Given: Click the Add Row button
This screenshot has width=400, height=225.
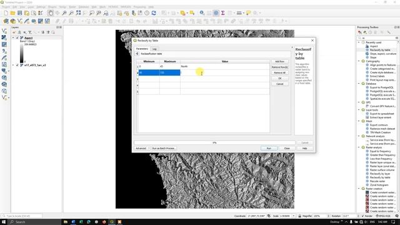Looking at the screenshot, I should point(280,61).
